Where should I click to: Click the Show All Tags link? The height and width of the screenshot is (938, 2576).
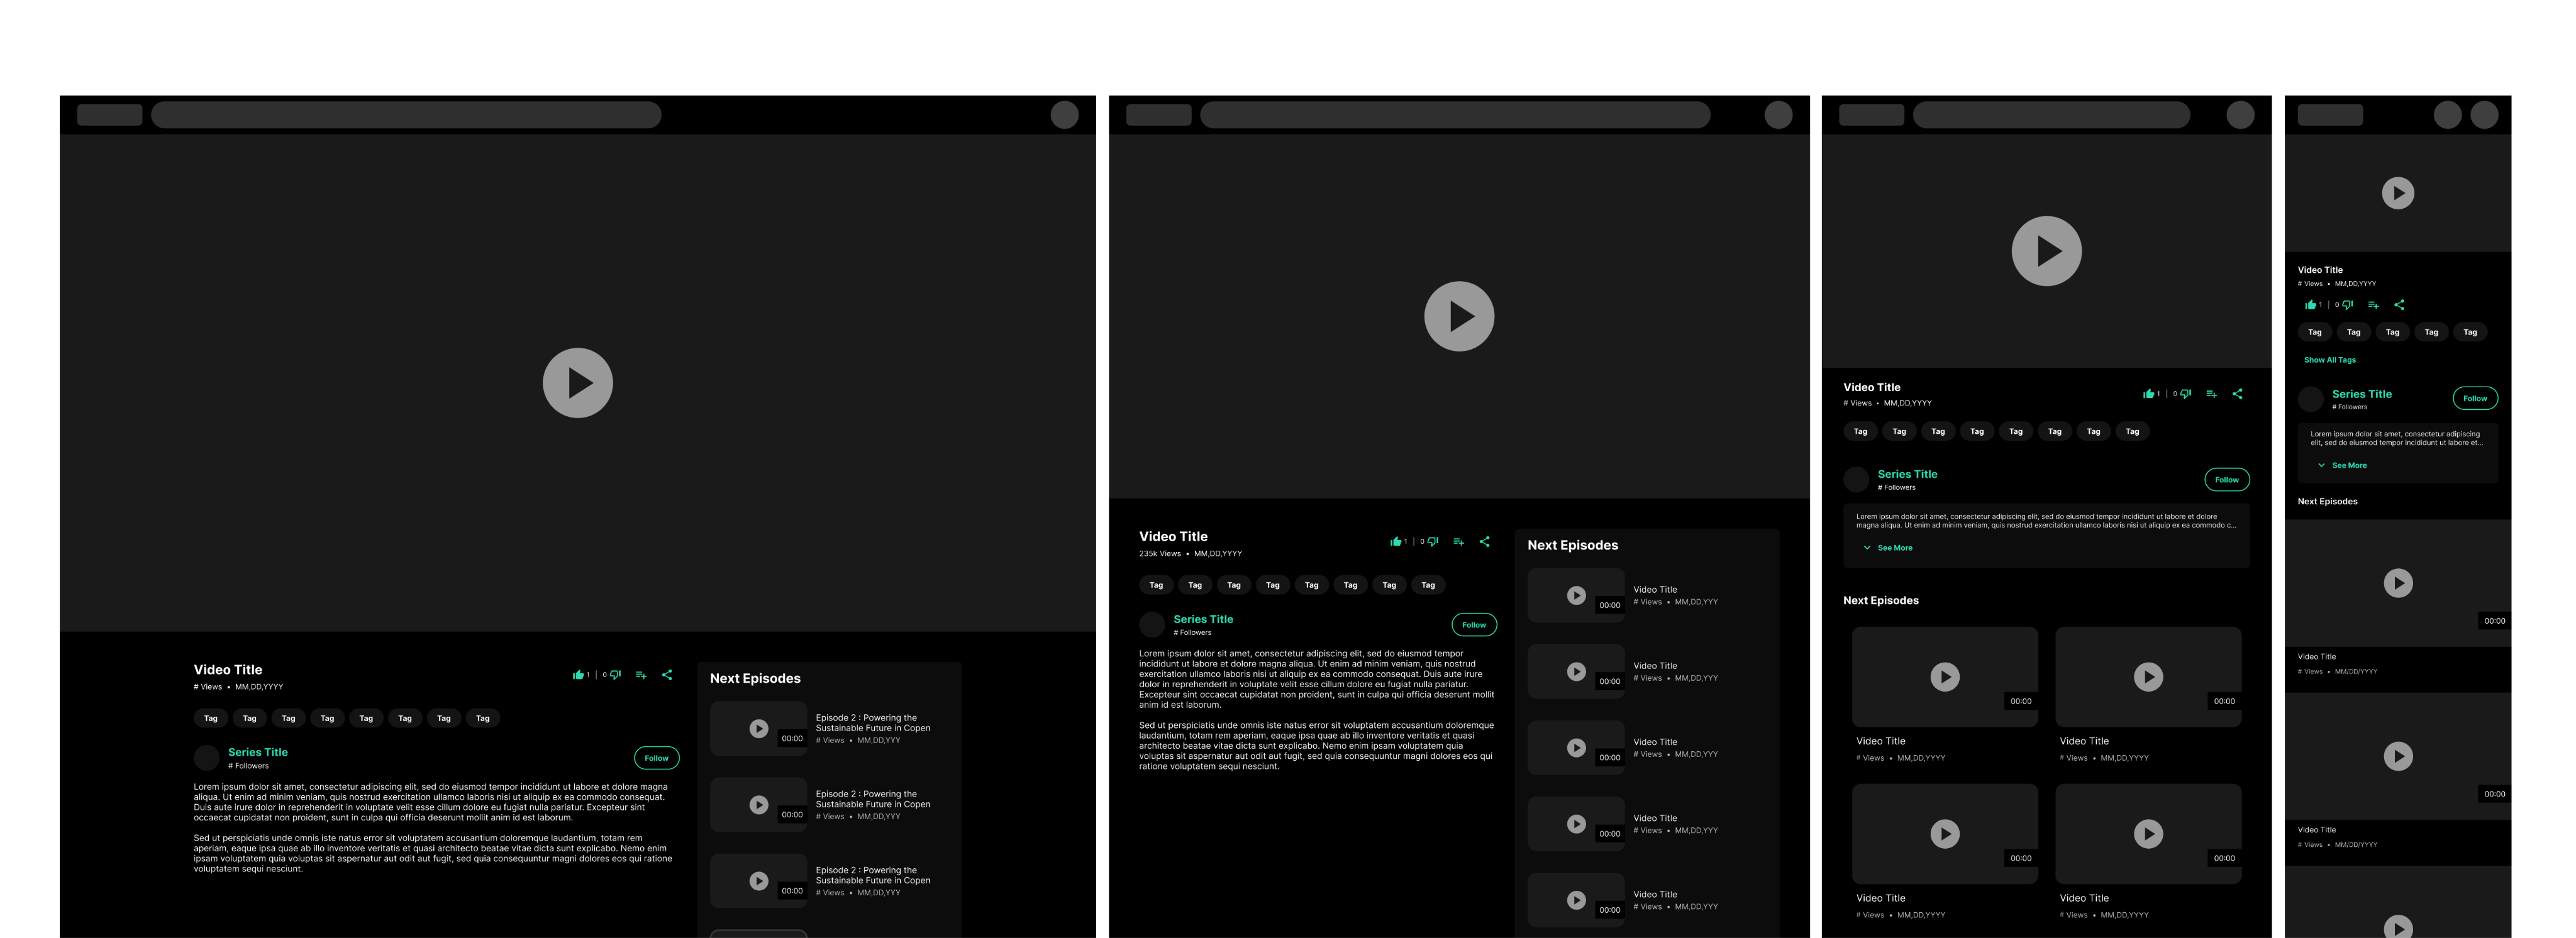tap(2329, 360)
